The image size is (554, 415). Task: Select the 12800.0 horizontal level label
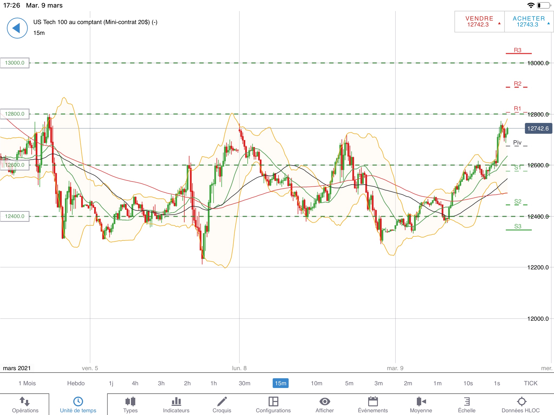[x=15, y=114]
